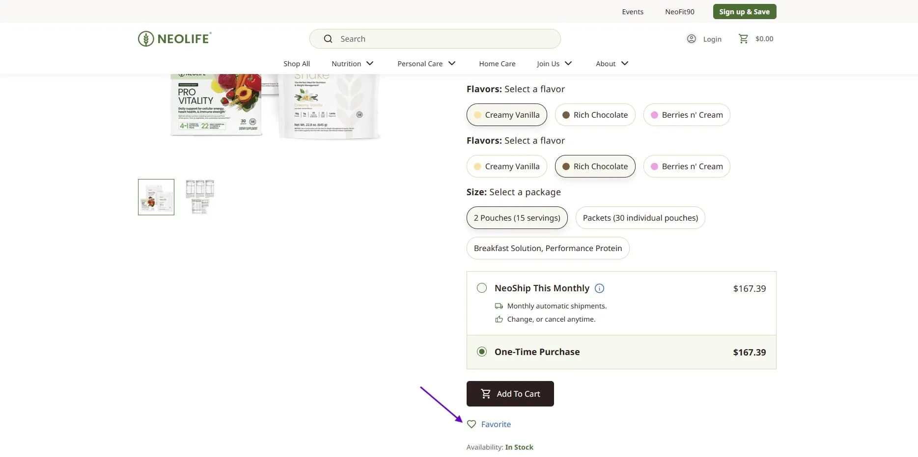Click the Favorite link text
This screenshot has height=457, width=918.
[x=496, y=424]
